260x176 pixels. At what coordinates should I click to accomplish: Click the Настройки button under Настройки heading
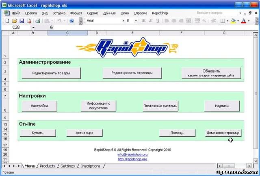click(x=39, y=106)
